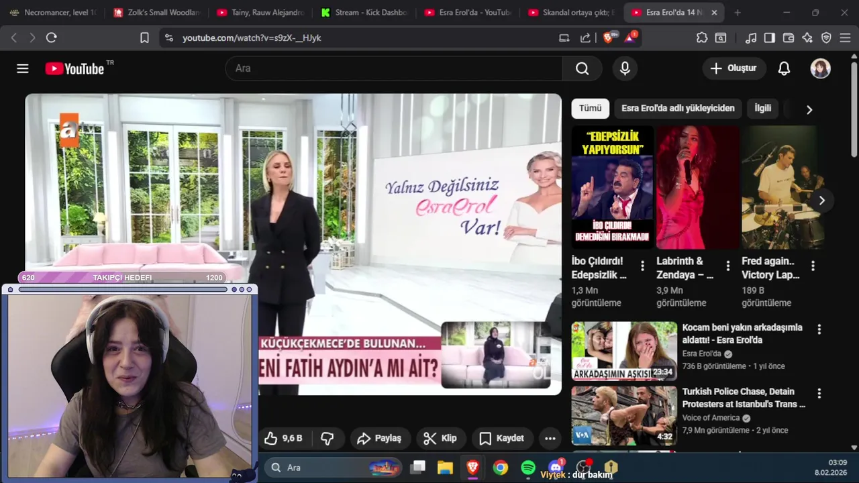Viewport: 859px width, 483px height.
Task: Open Discord from the taskbar
Action: coord(556,468)
